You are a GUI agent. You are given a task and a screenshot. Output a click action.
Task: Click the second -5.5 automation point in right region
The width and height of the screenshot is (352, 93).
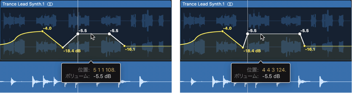300,34
